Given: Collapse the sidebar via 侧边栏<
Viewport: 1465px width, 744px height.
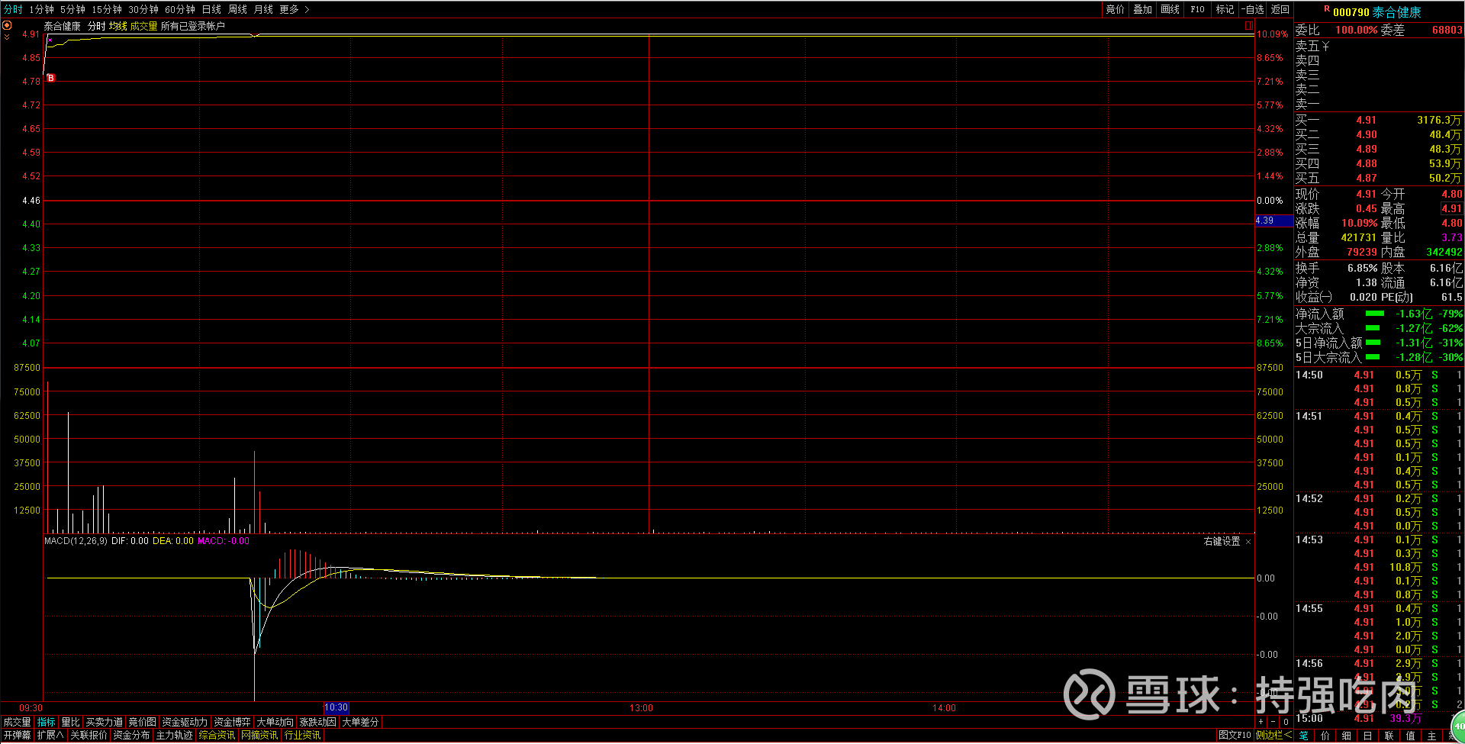Looking at the screenshot, I should [1273, 735].
